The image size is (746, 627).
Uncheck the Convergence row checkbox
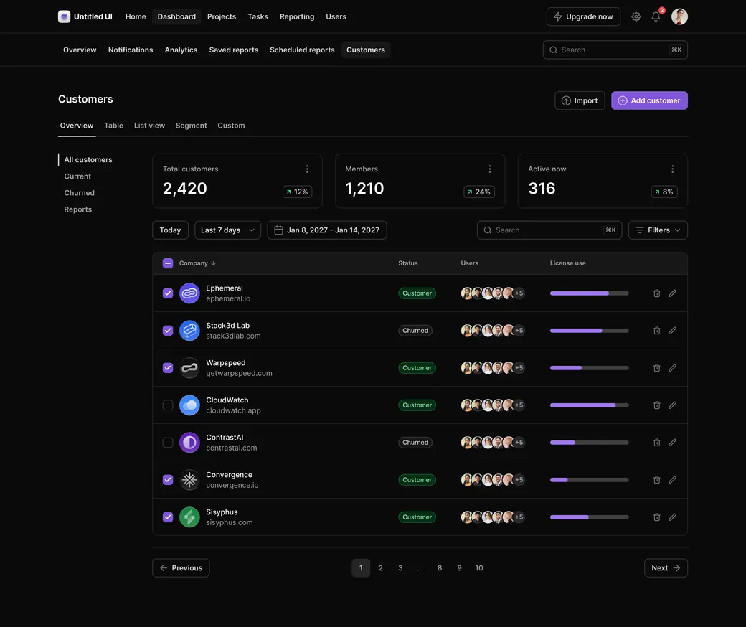pyautogui.click(x=167, y=480)
